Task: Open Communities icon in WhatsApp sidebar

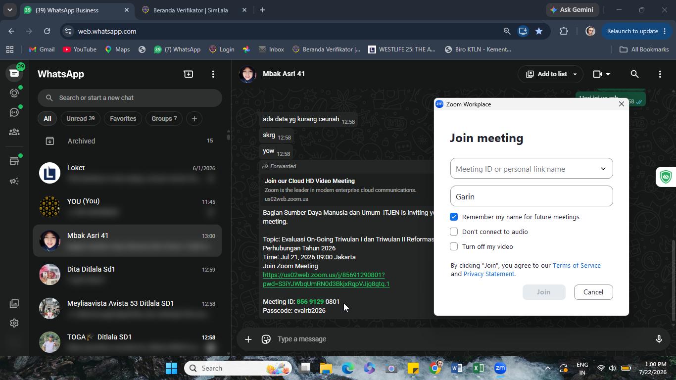Action: coord(14,132)
